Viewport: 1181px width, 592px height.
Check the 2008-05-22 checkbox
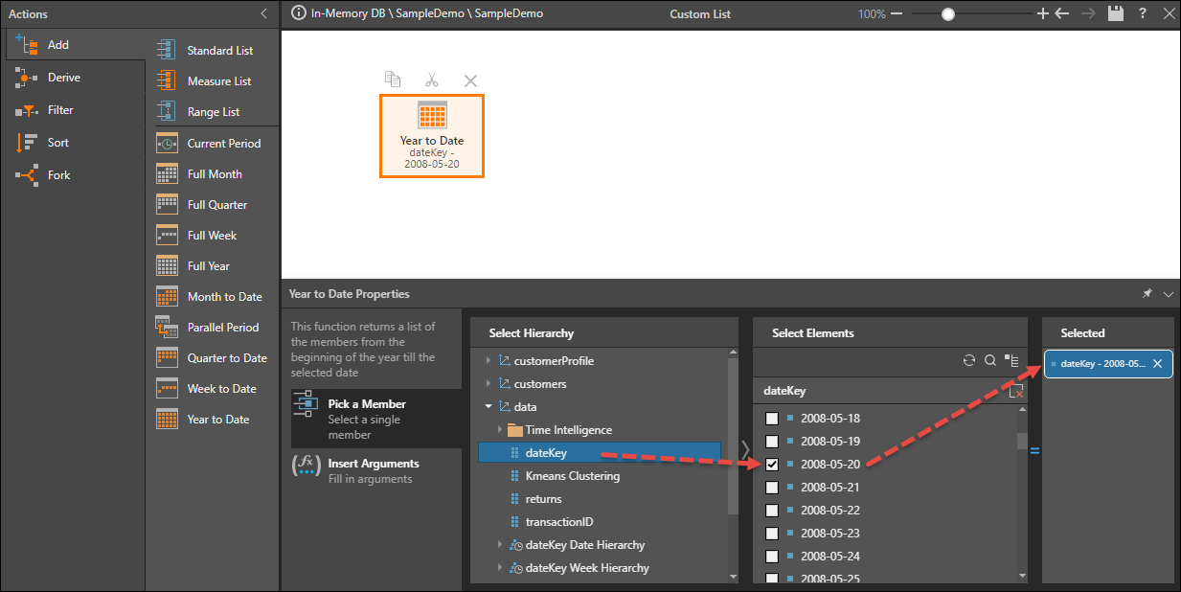772,511
